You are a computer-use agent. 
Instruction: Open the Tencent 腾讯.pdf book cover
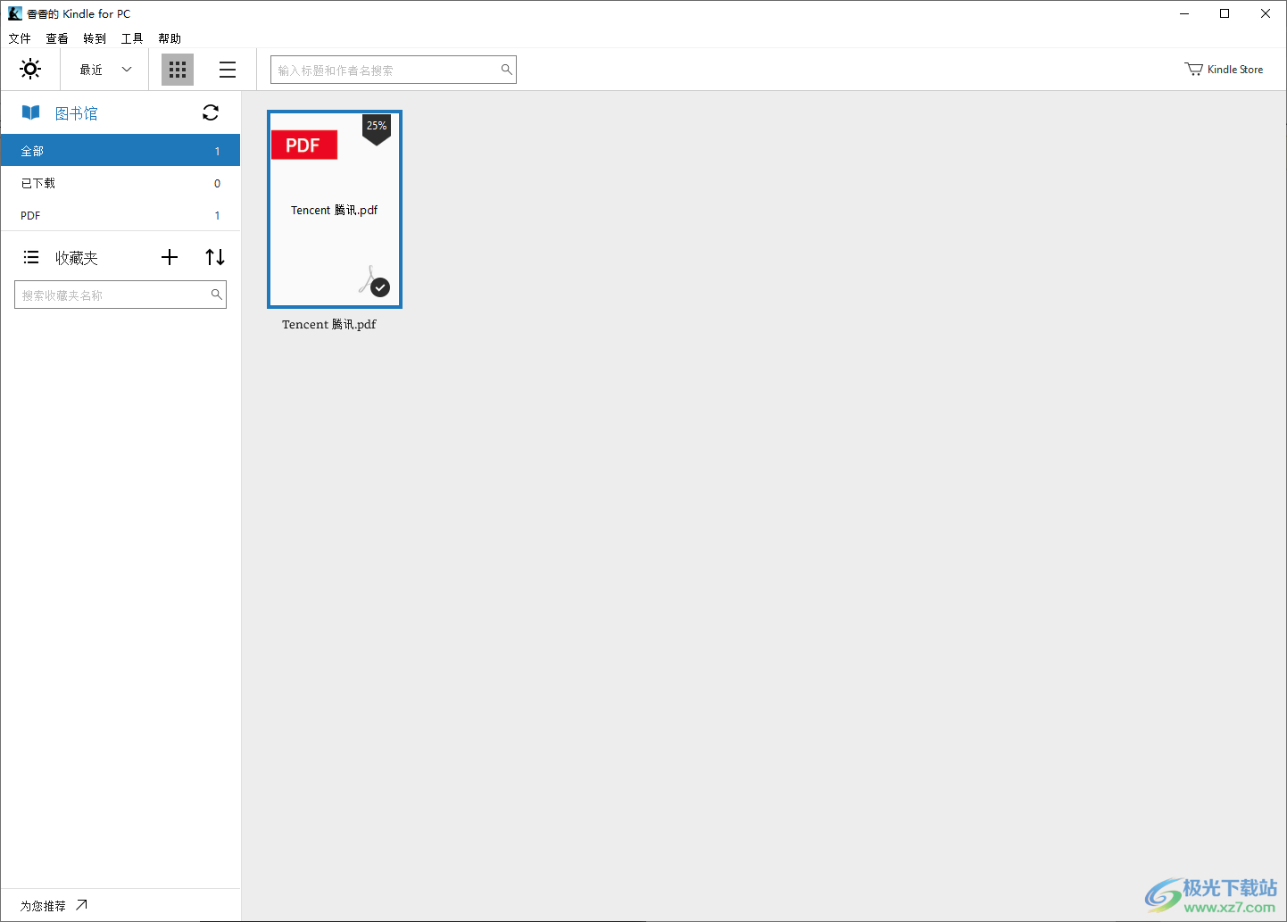[335, 210]
